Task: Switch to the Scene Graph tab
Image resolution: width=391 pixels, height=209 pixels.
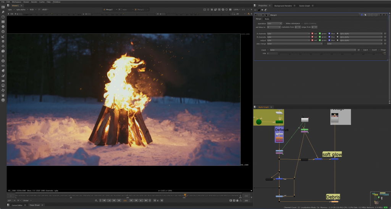Action: 304,5
